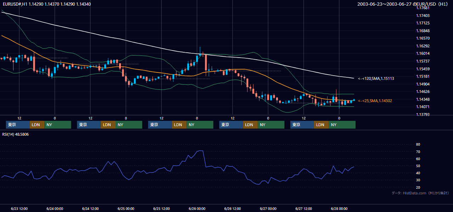Screen dimensions: 453x212
Task: Click the 6/28 00:00 date label
Action: click(x=339, y=208)
